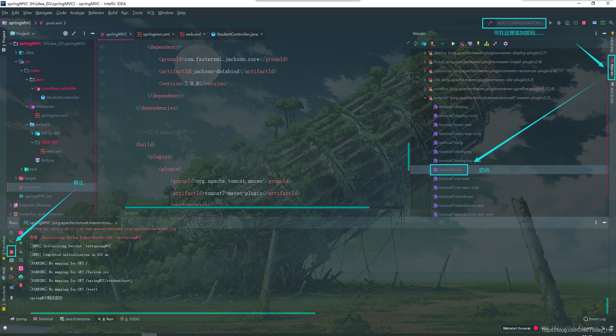Generate sources and update folders in Maven
Viewport: 616px width, 336px height.
[424, 44]
